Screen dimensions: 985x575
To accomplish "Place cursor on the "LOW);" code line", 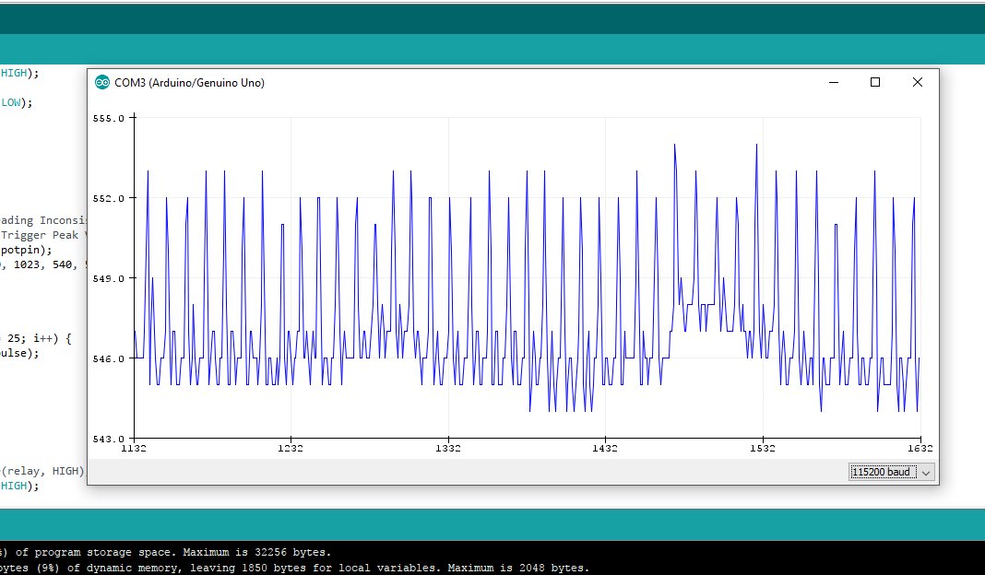I will [17, 102].
